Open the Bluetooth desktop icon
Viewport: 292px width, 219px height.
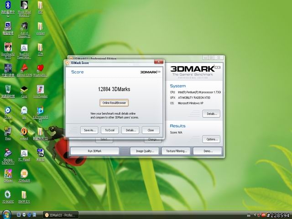8,8
